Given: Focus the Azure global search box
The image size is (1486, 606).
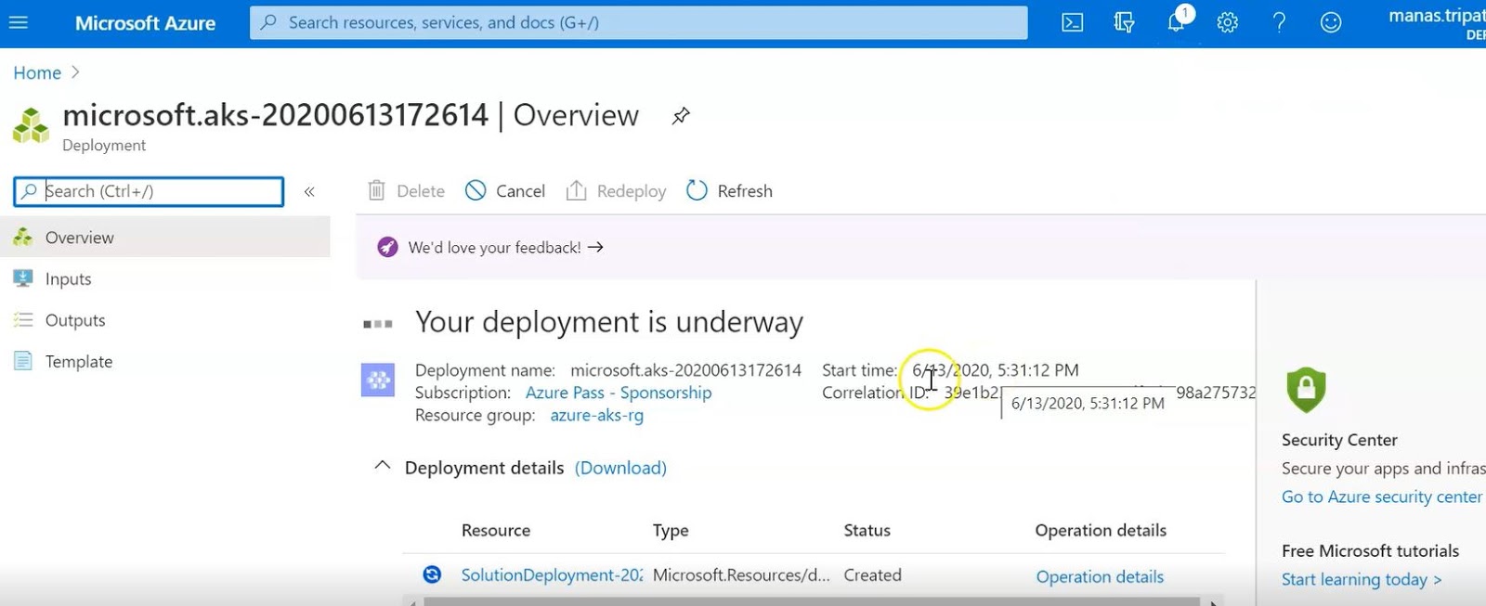Looking at the screenshot, I should pyautogui.click(x=639, y=22).
